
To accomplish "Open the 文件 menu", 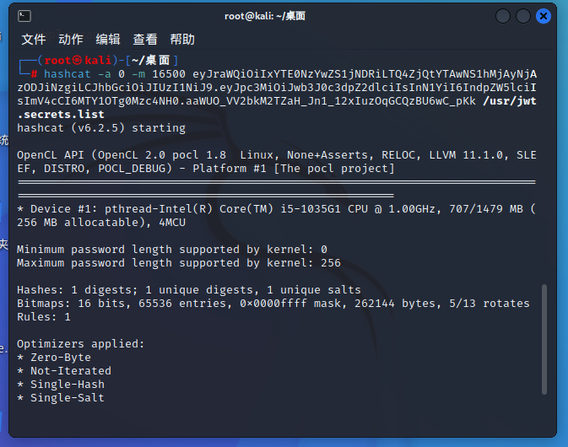I will pos(34,39).
